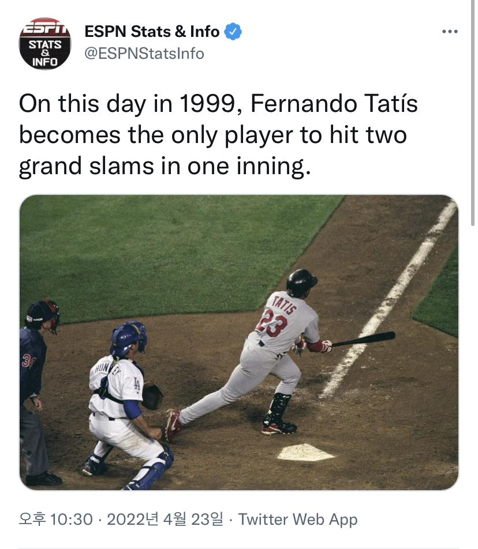The width and height of the screenshot is (478, 549).
Task: Open the three-dot more options menu
Action: tap(450, 32)
